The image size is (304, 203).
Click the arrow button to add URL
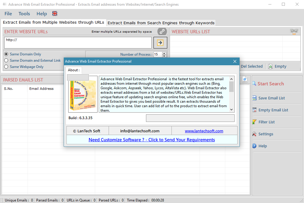point(160,43)
